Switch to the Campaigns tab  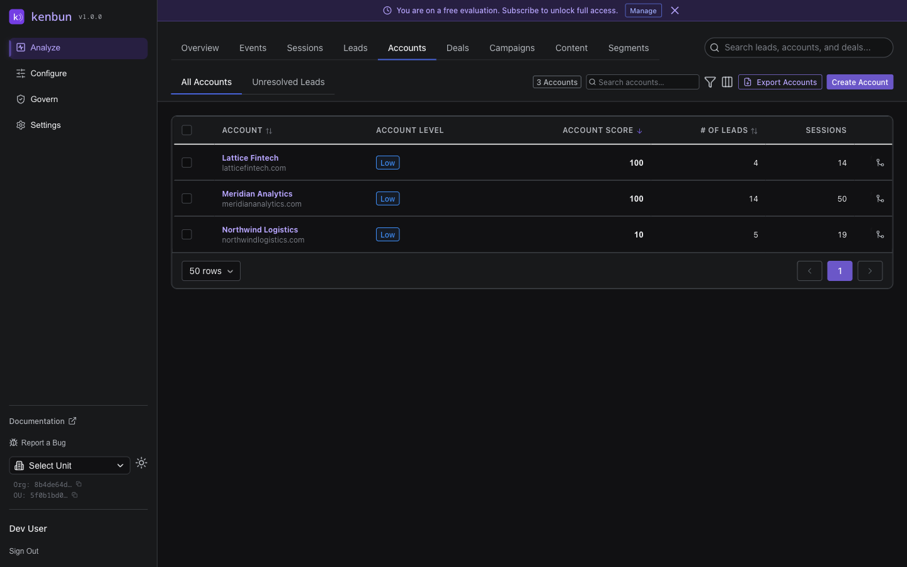512,48
